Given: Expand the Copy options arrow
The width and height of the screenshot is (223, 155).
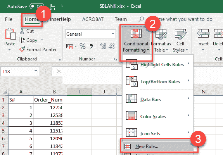Looking at the screenshot, I should click(42, 40).
